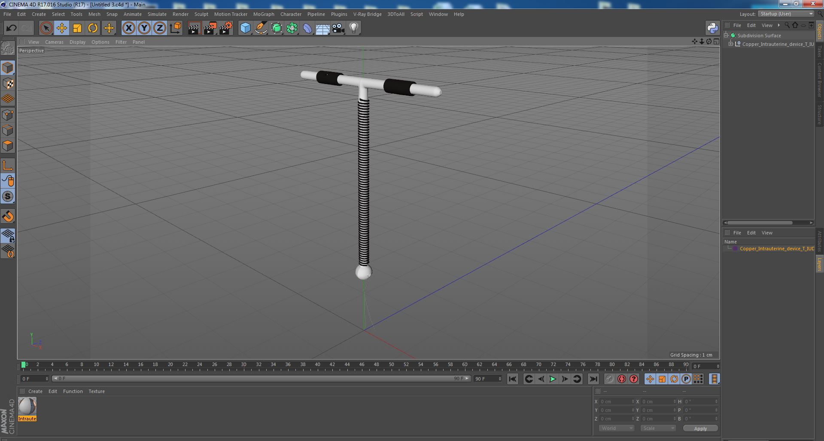The height and width of the screenshot is (441, 824).
Task: Open the World coordinate dropdown
Action: pyautogui.click(x=616, y=428)
